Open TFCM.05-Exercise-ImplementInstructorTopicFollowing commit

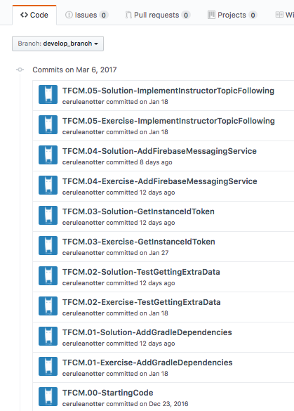pyautogui.click(x=168, y=121)
